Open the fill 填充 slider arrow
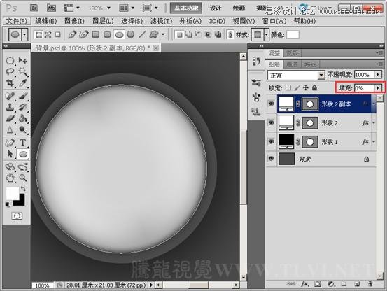The width and height of the screenshot is (387, 291). tap(378, 88)
